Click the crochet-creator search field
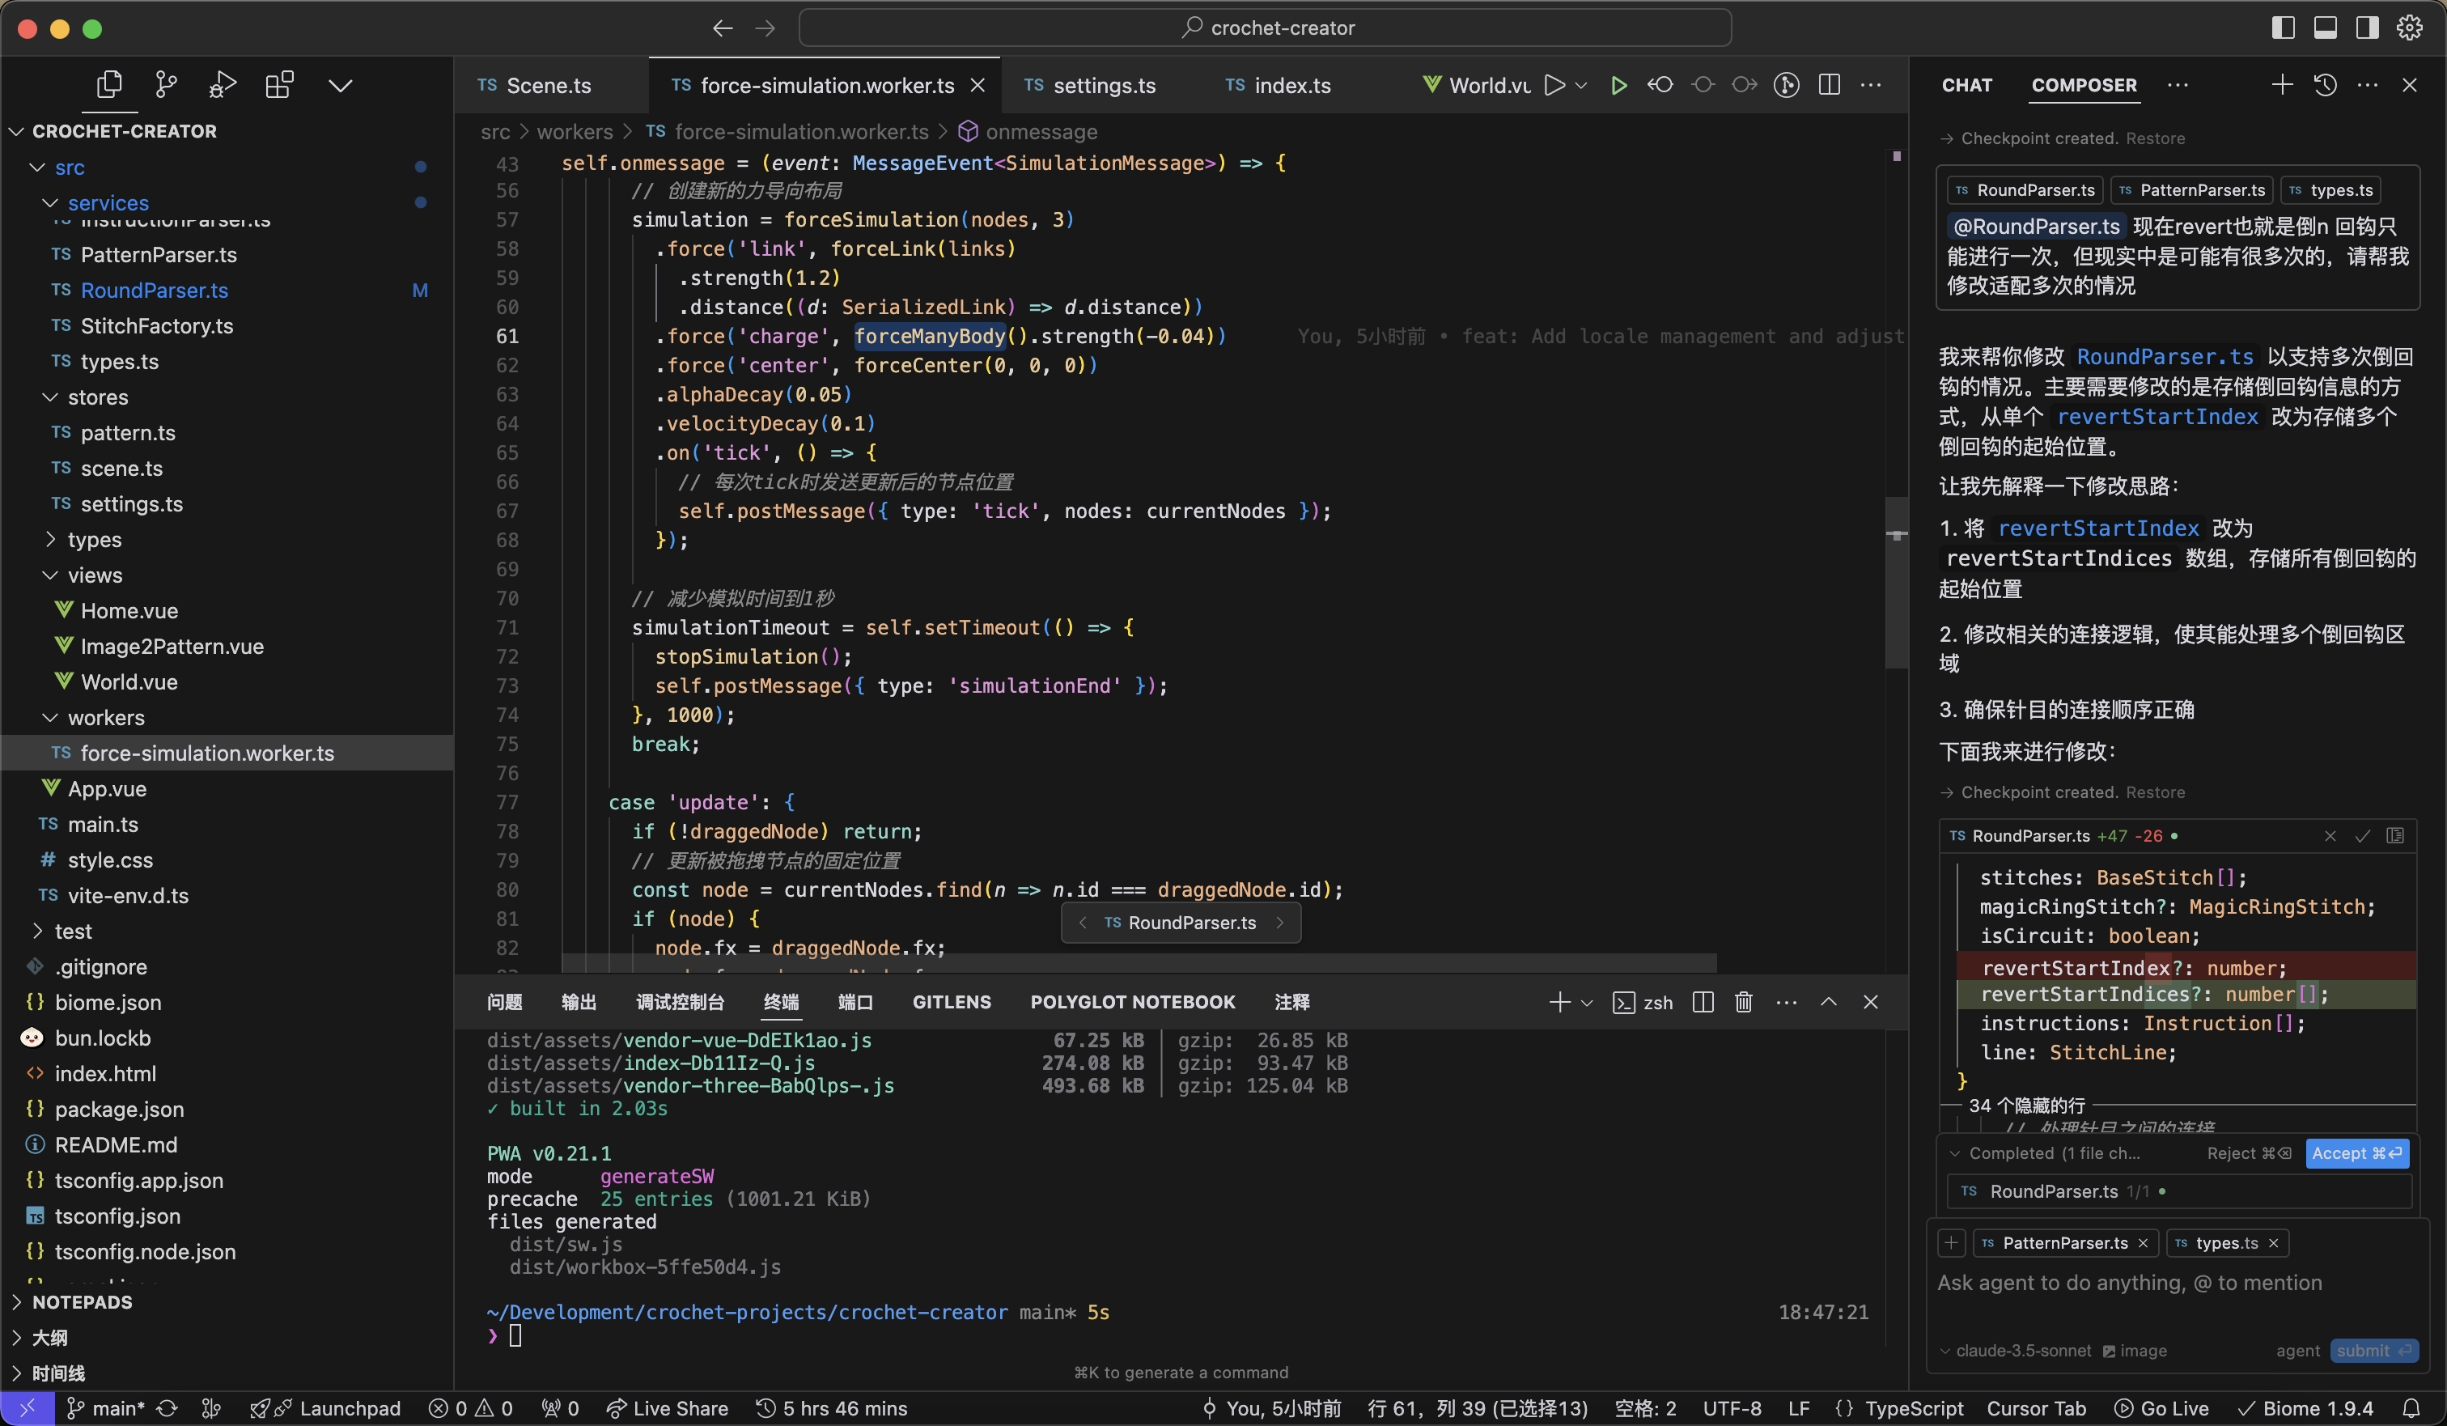This screenshot has width=2447, height=1426. (1264, 28)
